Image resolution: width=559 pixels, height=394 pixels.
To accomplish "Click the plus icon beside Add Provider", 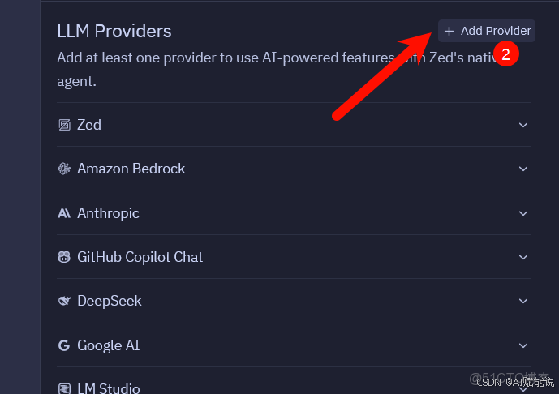I will point(449,31).
